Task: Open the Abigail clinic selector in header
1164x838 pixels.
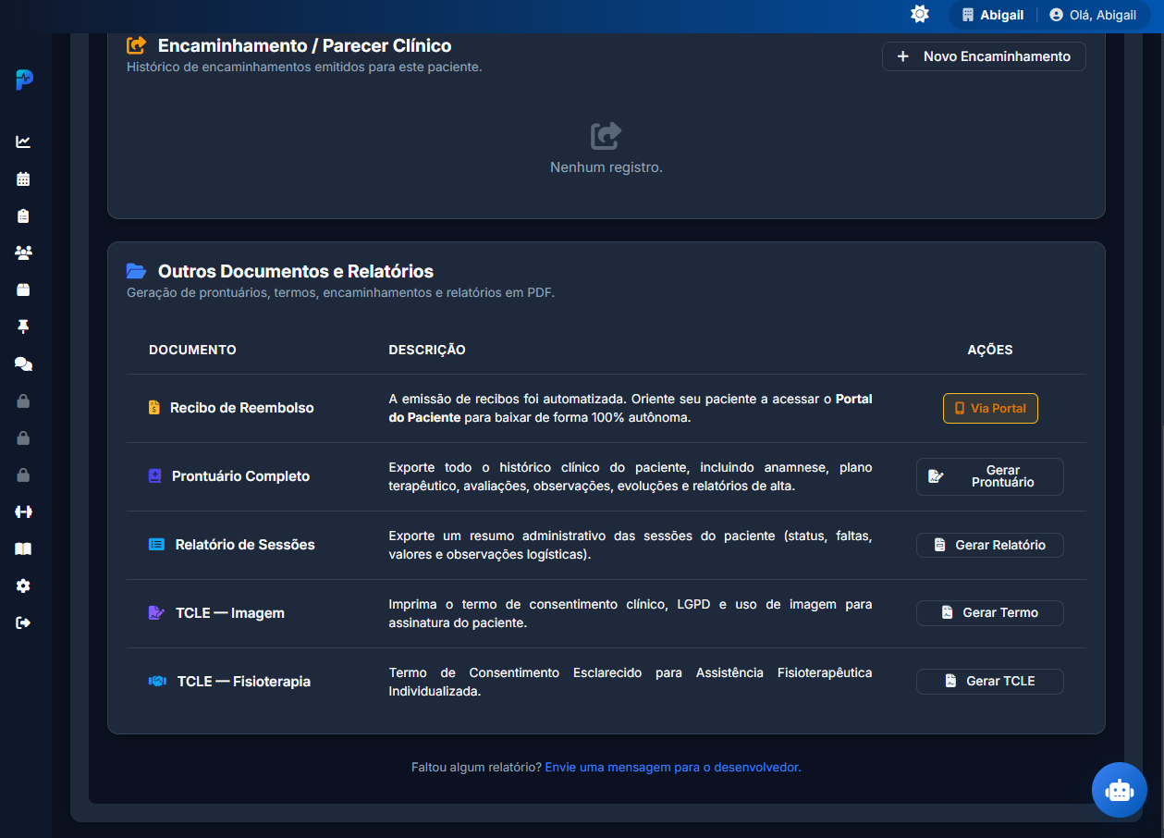Action: pos(993,15)
